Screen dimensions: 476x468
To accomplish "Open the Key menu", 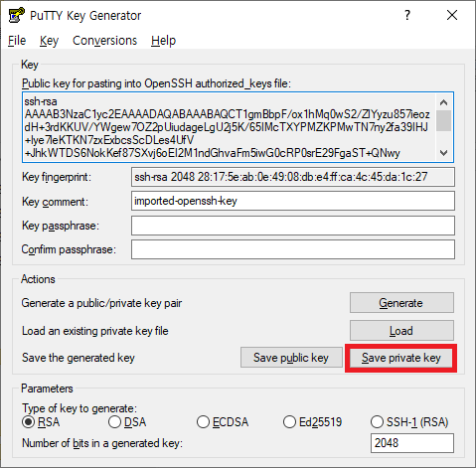I will pos(49,41).
